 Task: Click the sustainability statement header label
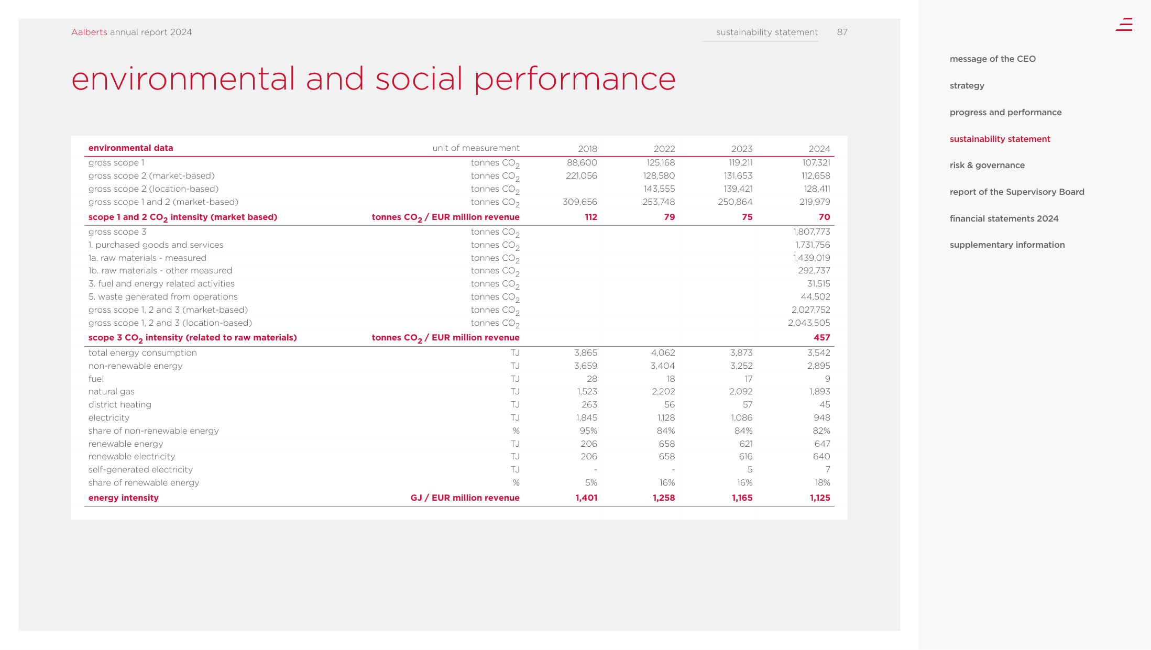767,32
